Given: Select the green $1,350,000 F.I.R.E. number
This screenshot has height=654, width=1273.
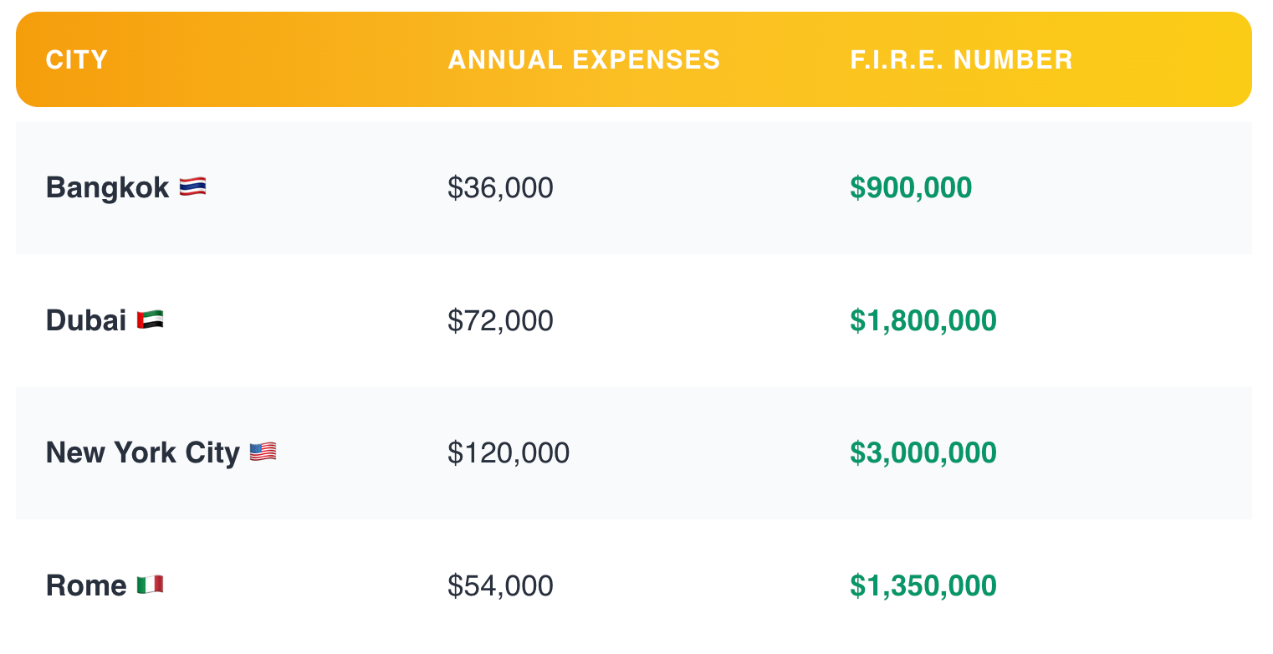Looking at the screenshot, I should click(923, 585).
